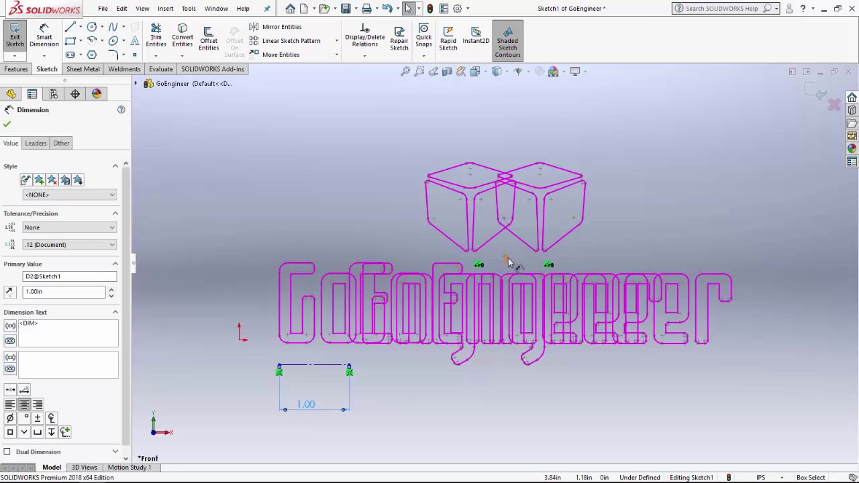
Task: Open the ConfigurationManager tab icon
Action: pos(53,94)
